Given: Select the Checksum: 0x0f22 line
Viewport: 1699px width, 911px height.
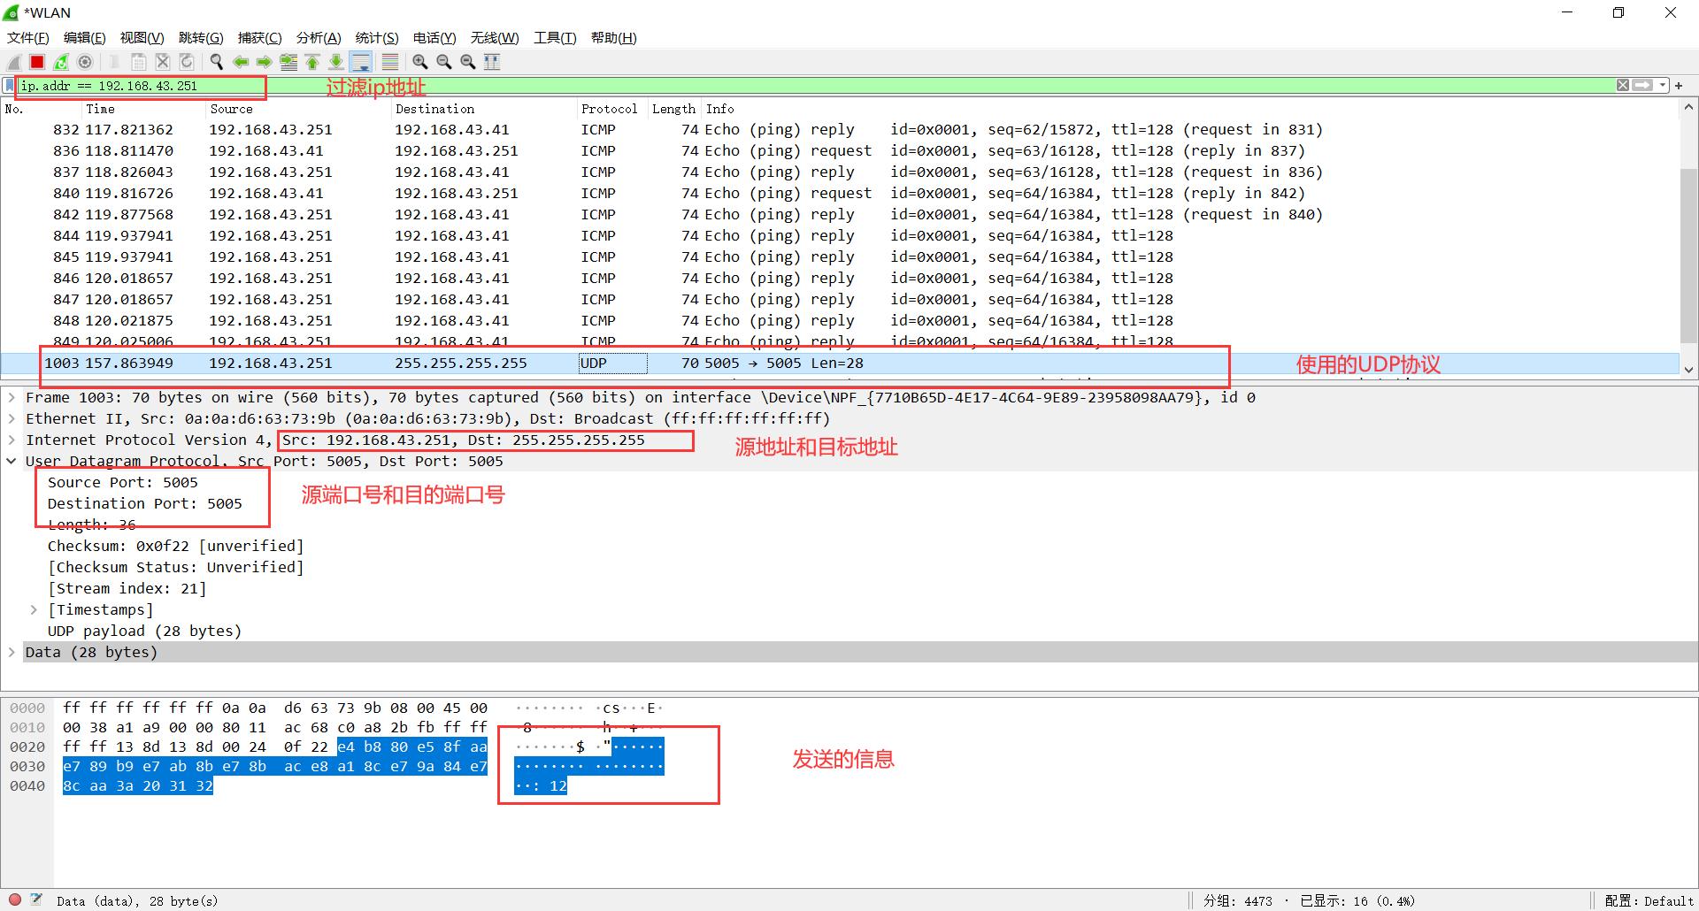Looking at the screenshot, I should click(175, 547).
